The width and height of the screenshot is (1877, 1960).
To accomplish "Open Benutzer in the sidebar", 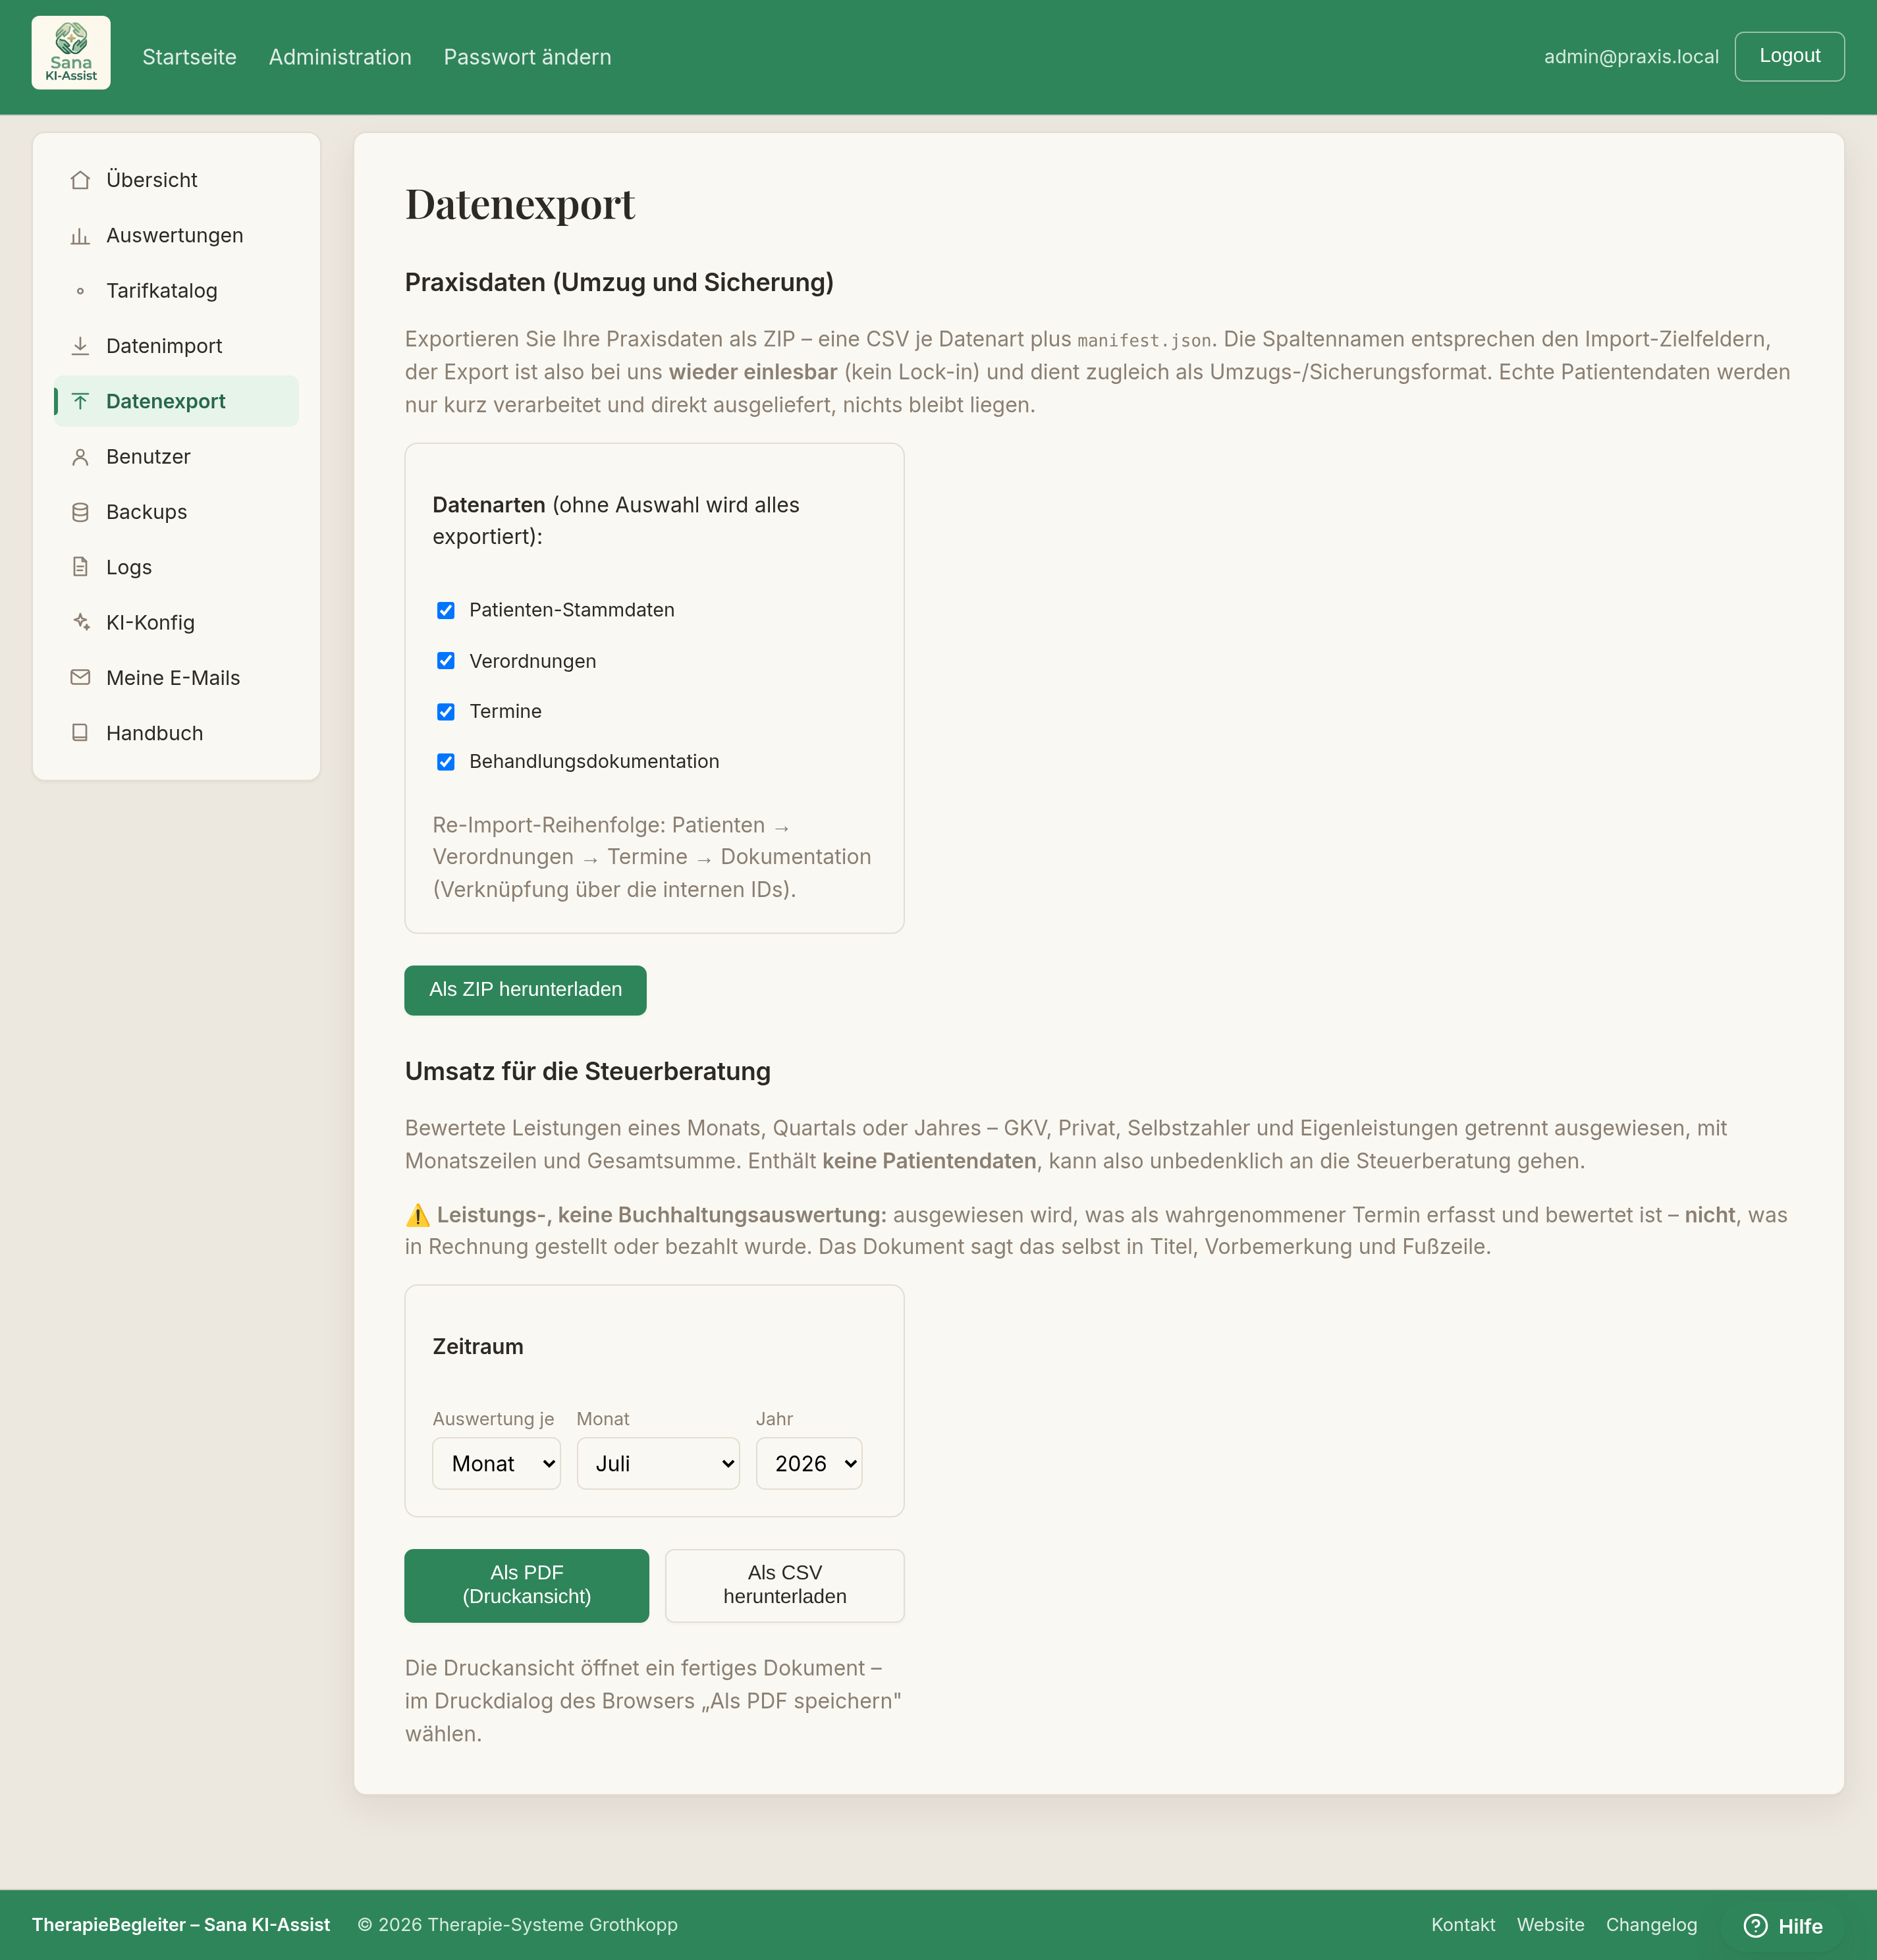I will pyautogui.click(x=176, y=457).
